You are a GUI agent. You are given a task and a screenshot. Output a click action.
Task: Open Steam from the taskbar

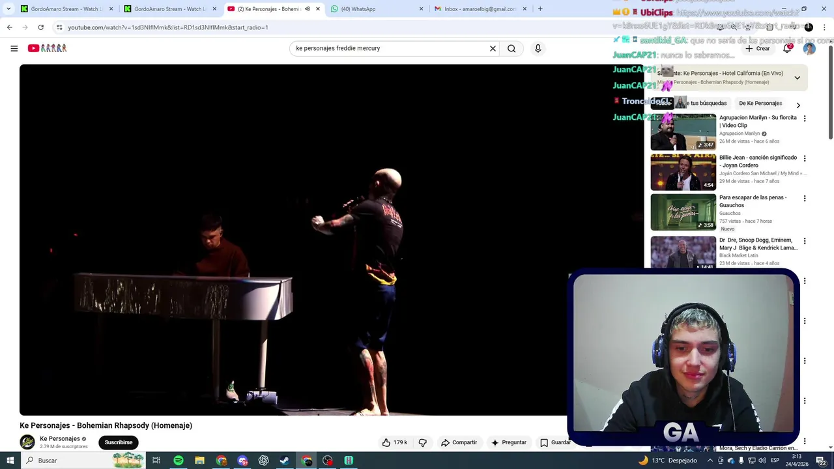(x=285, y=461)
